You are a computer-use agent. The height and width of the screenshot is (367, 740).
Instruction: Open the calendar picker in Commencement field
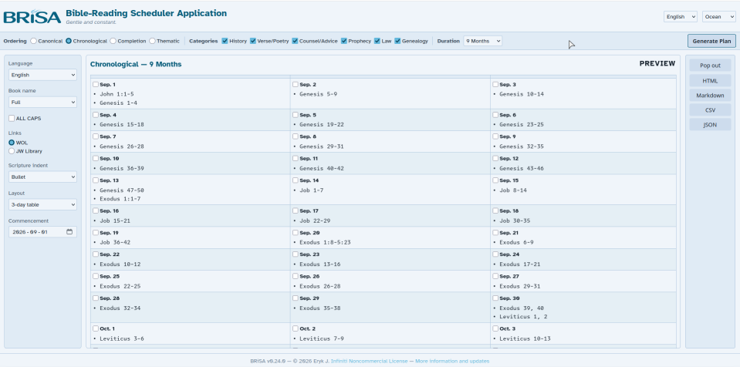69,231
